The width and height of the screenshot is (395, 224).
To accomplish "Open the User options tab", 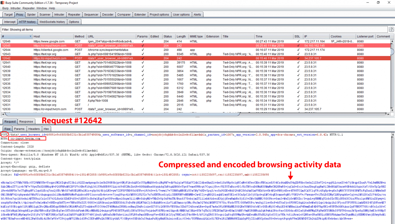I will tap(181, 15).
